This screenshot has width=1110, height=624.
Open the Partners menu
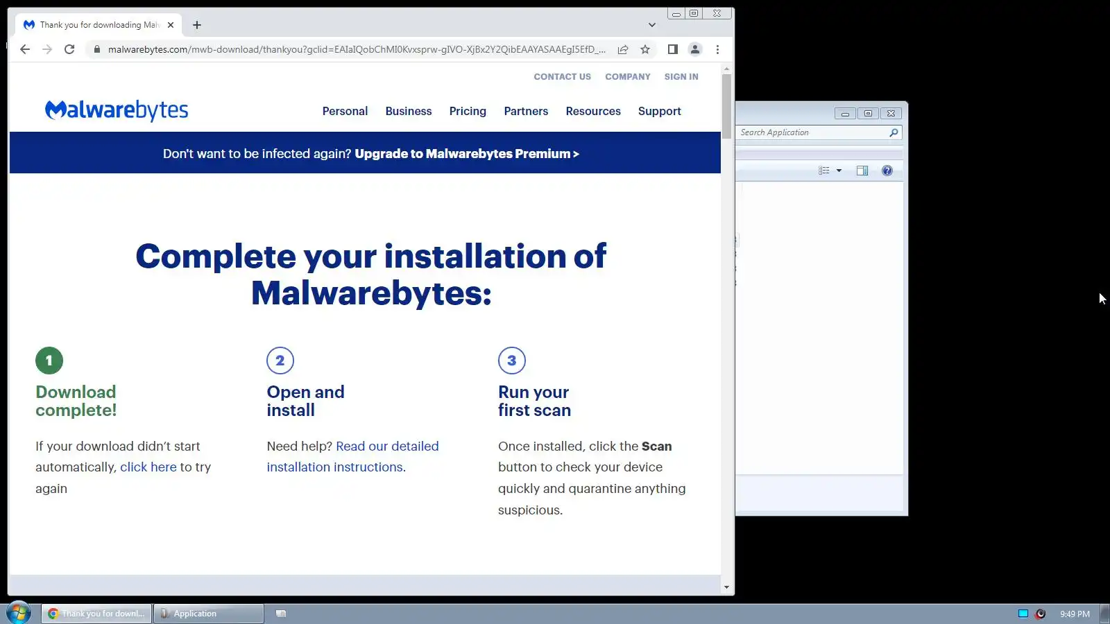(526, 111)
